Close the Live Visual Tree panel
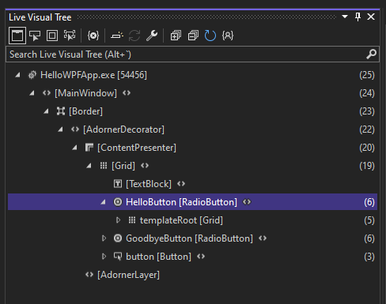386x304 pixels. coord(371,17)
